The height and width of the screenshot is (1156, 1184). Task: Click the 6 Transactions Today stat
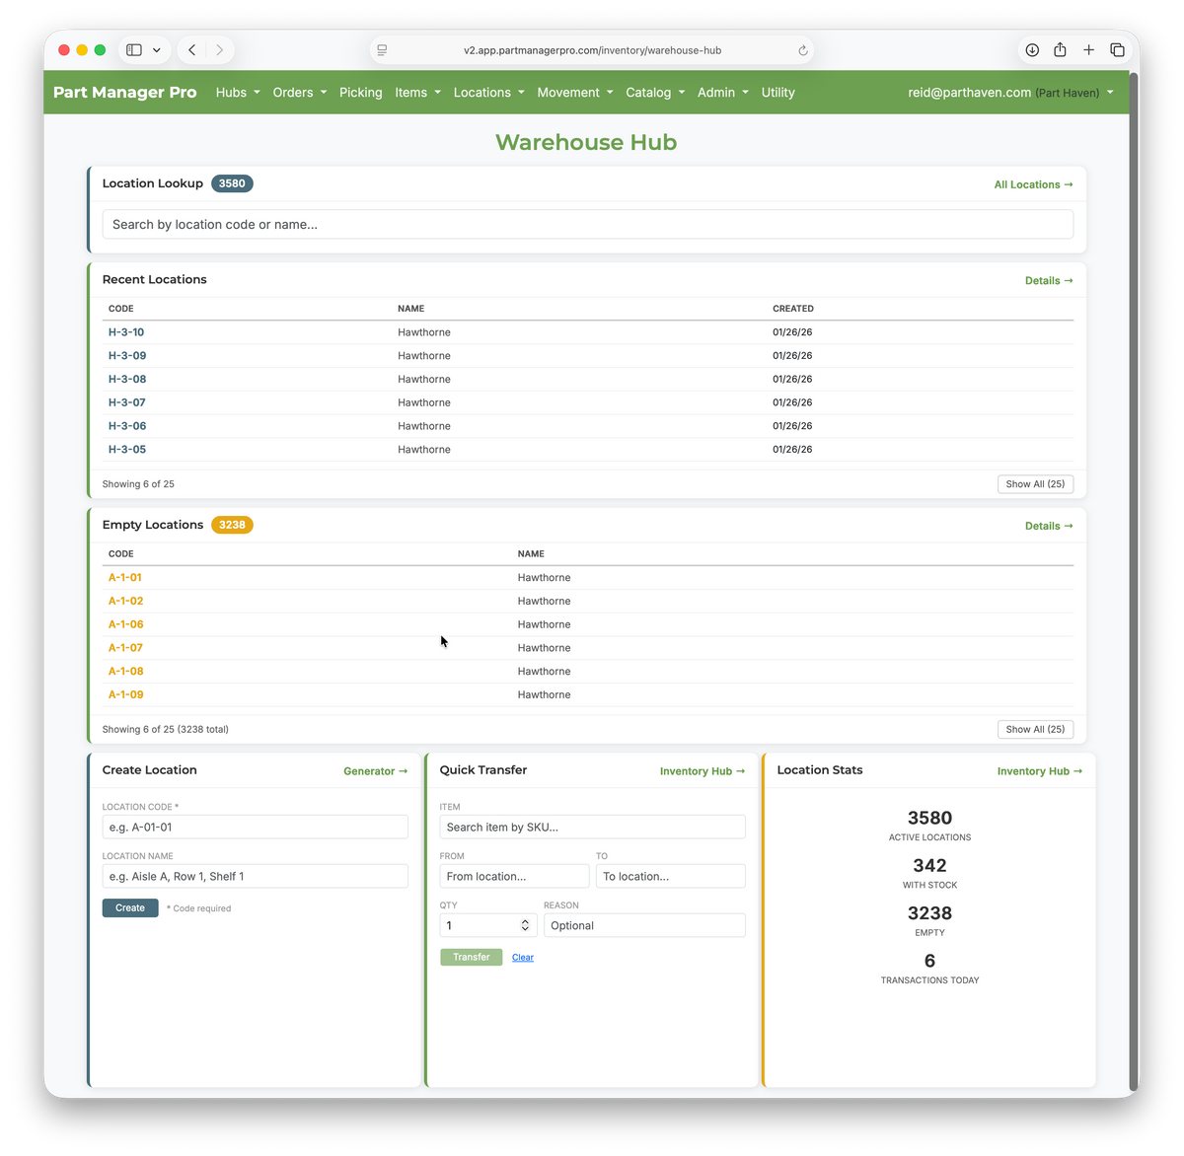(929, 968)
